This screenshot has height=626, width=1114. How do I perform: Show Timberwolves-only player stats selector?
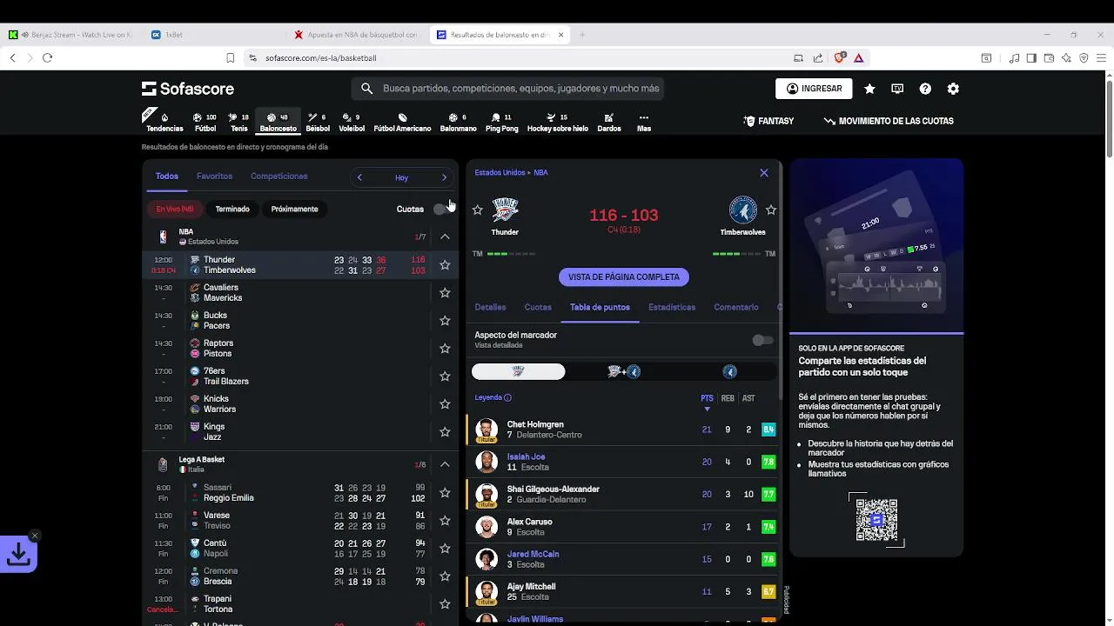click(729, 372)
